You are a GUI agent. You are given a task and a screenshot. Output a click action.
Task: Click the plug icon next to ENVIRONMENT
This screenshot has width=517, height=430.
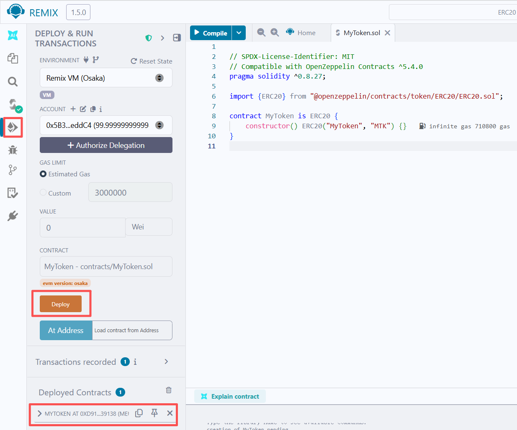tap(86, 60)
